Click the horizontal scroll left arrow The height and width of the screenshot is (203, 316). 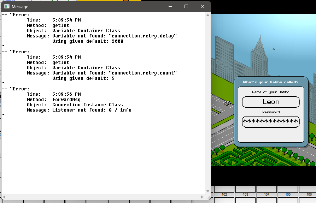4,197
